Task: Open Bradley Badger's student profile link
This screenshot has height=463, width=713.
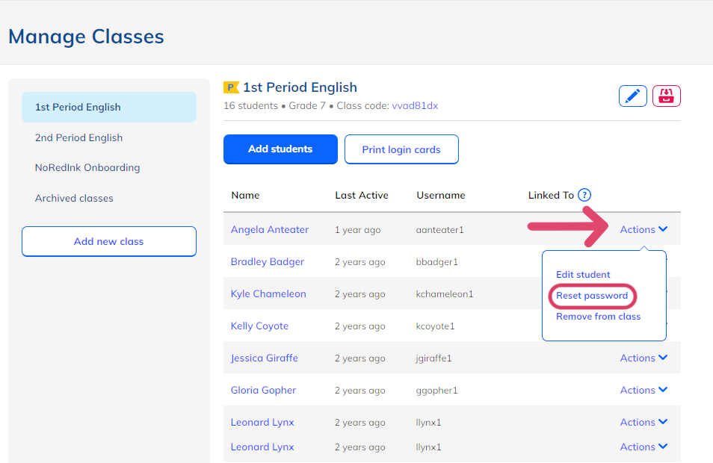Action: [268, 261]
